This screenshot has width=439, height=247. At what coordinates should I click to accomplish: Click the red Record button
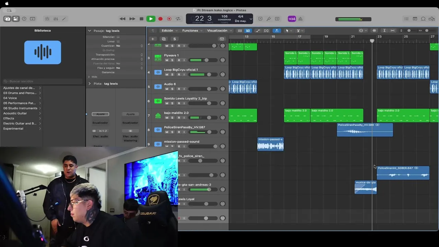160,19
